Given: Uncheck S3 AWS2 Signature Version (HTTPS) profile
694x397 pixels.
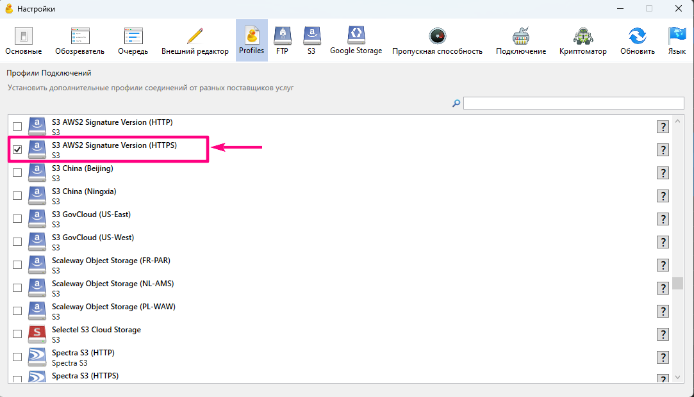Looking at the screenshot, I should click(17, 149).
